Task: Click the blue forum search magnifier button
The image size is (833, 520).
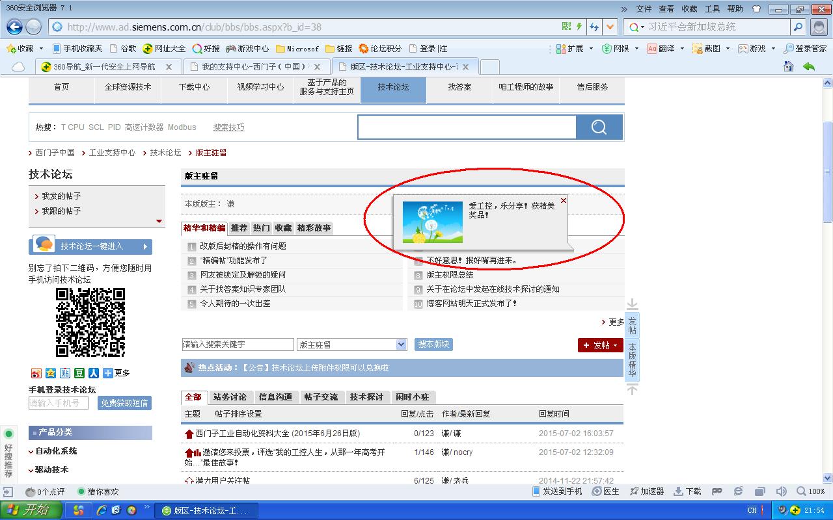Action: pyautogui.click(x=599, y=127)
